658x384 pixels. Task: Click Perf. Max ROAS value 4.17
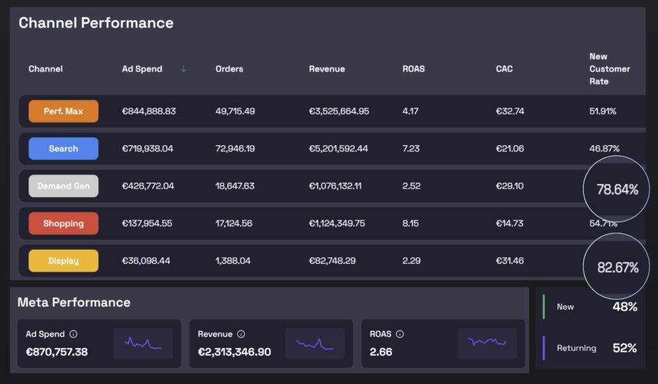point(411,111)
